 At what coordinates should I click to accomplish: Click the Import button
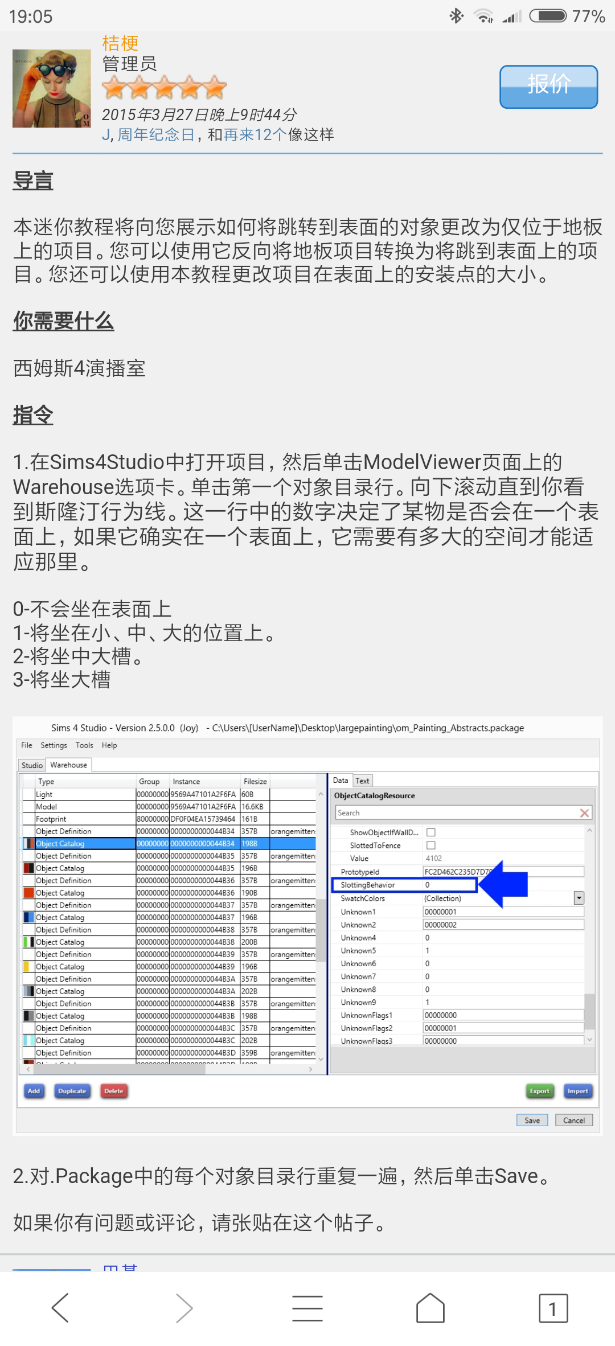click(578, 1091)
